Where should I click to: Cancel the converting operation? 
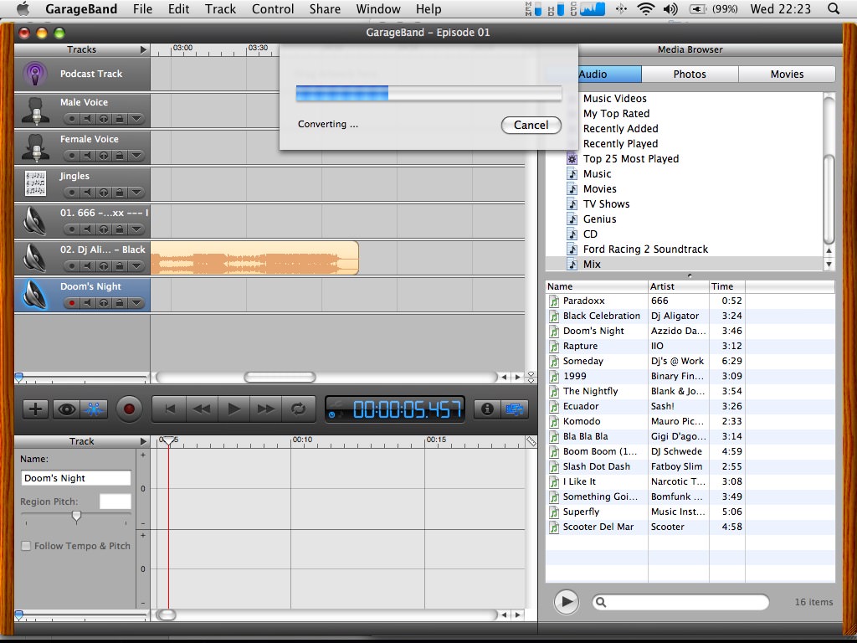point(531,126)
